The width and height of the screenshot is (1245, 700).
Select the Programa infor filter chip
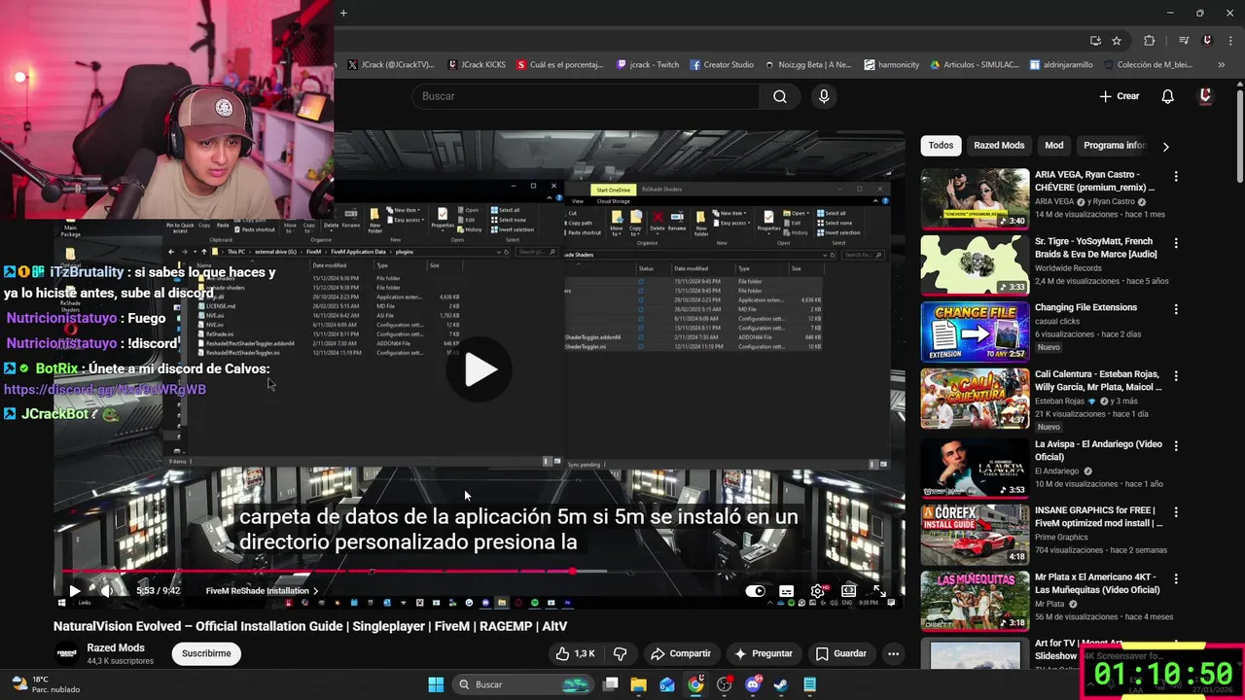coord(1115,145)
